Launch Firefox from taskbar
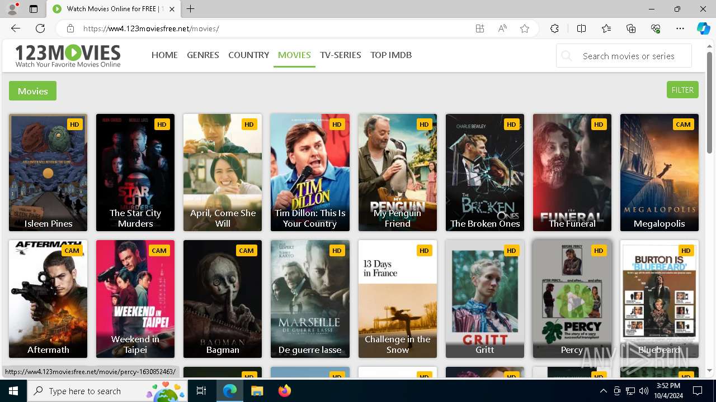The image size is (716, 402). [285, 391]
